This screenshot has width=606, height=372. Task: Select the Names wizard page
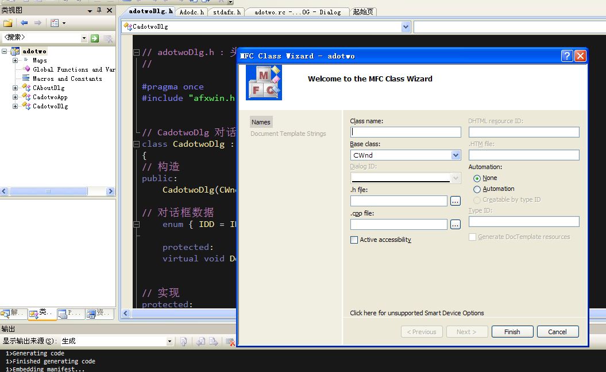(x=261, y=122)
